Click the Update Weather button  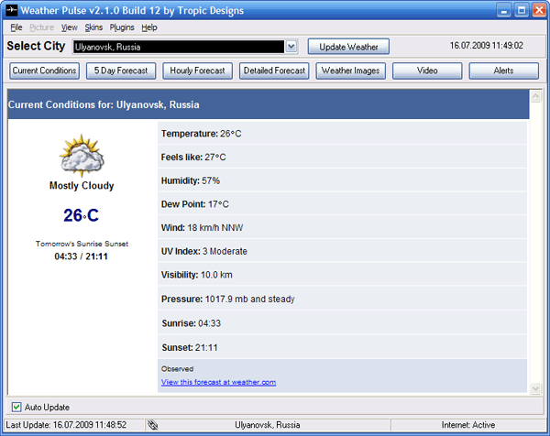[x=348, y=47]
